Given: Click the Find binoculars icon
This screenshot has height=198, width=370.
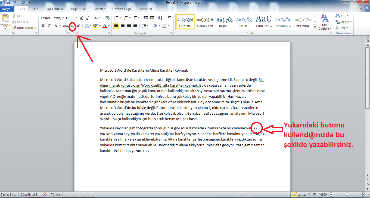Looking at the screenshot, I should point(338,16).
